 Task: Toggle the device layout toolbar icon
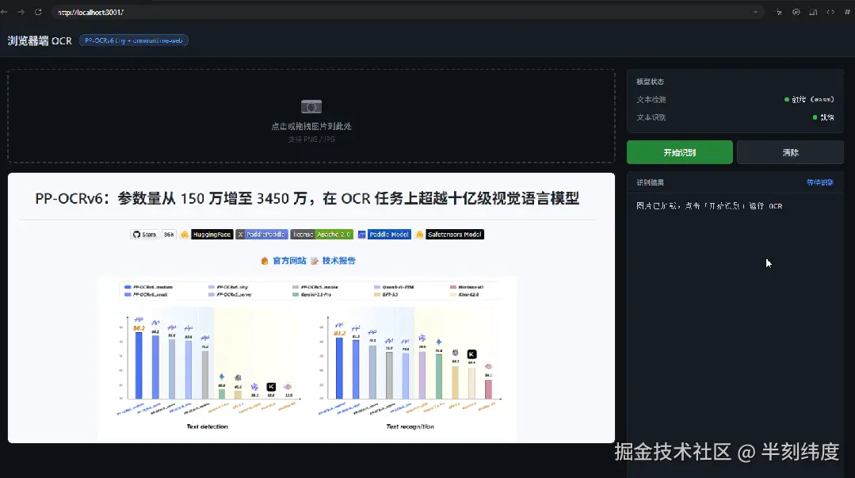click(813, 12)
